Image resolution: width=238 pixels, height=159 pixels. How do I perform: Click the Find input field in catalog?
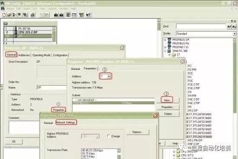point(201,26)
